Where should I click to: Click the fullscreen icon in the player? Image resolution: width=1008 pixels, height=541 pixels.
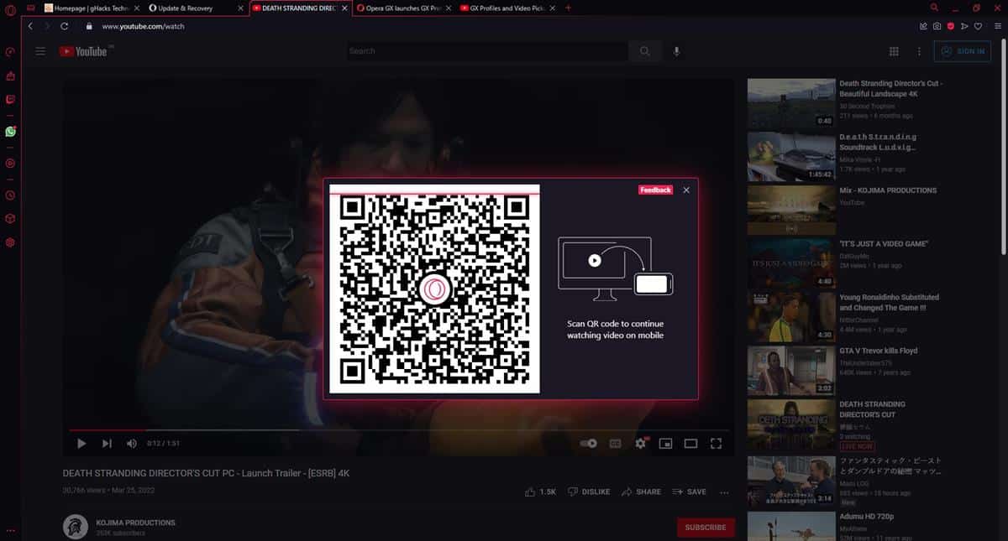point(717,443)
